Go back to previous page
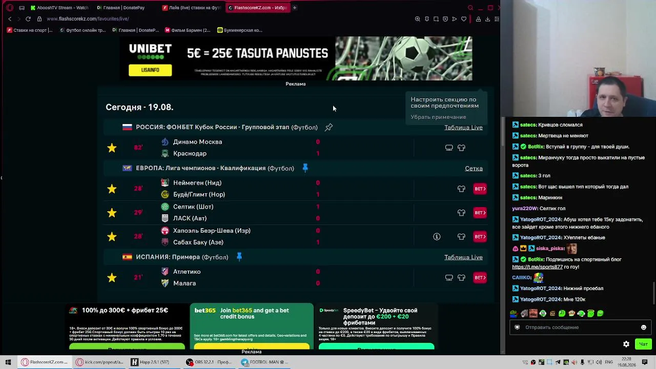Image resolution: width=656 pixels, height=369 pixels. (x=10, y=19)
